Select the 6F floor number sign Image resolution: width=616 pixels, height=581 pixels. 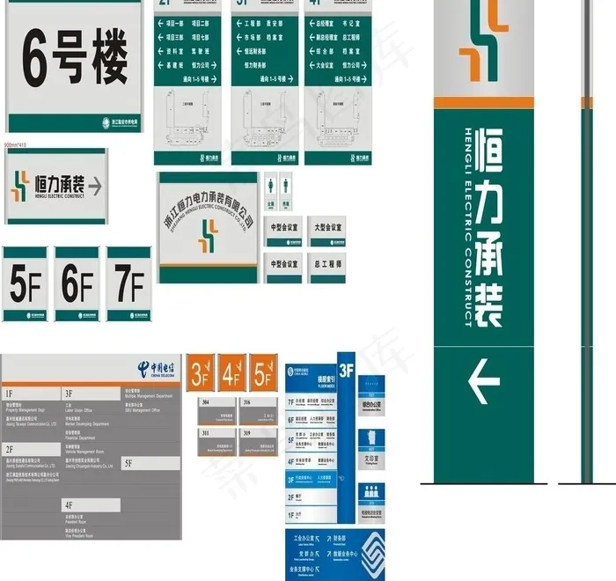pyautogui.click(x=77, y=283)
